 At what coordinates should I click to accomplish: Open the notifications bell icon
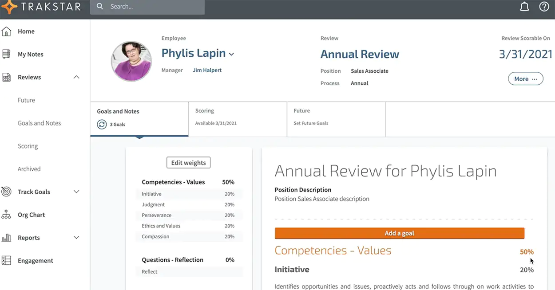pyautogui.click(x=524, y=7)
